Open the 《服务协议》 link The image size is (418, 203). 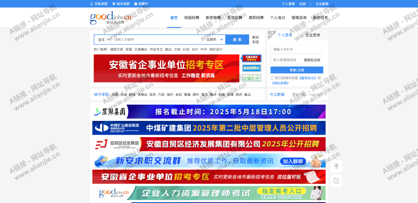point(308,78)
